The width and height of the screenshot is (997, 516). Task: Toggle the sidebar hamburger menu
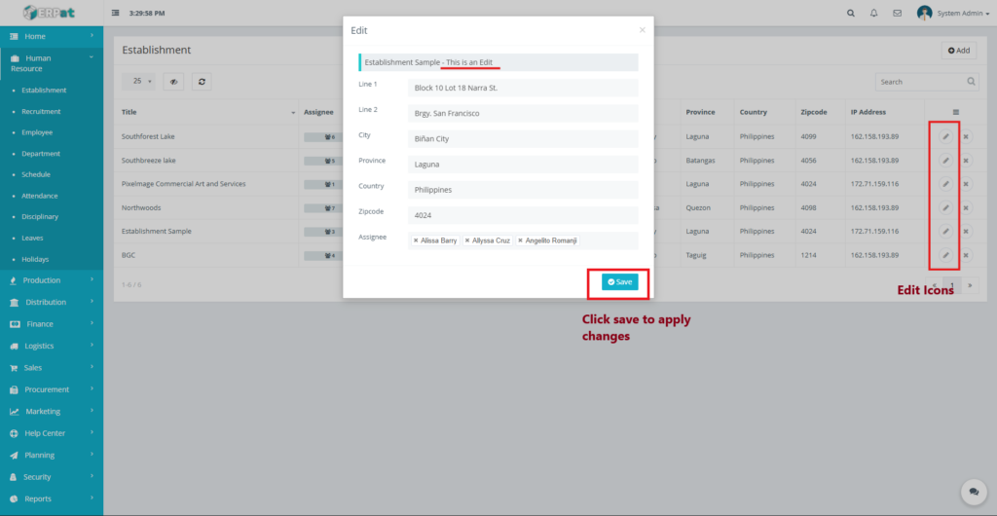tap(116, 13)
